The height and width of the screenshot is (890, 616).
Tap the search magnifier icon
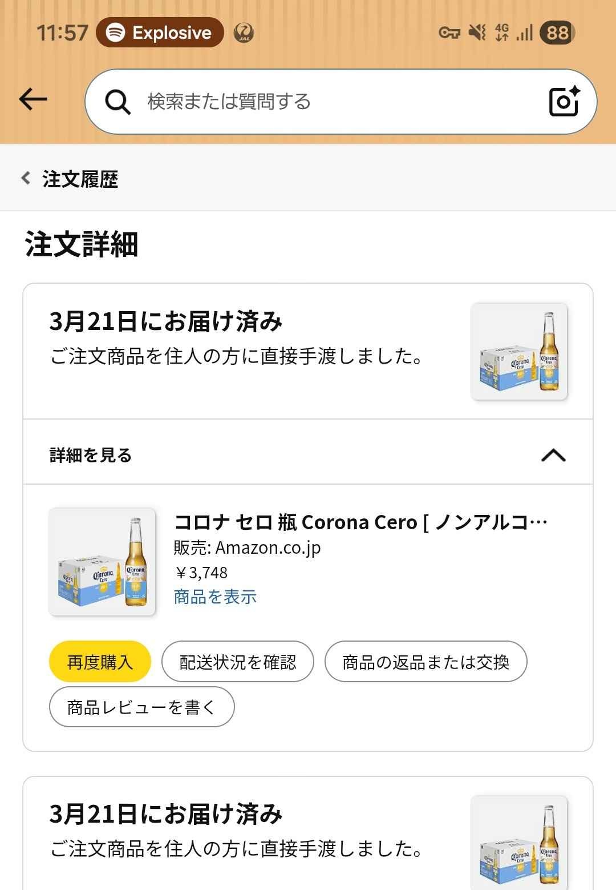[117, 102]
